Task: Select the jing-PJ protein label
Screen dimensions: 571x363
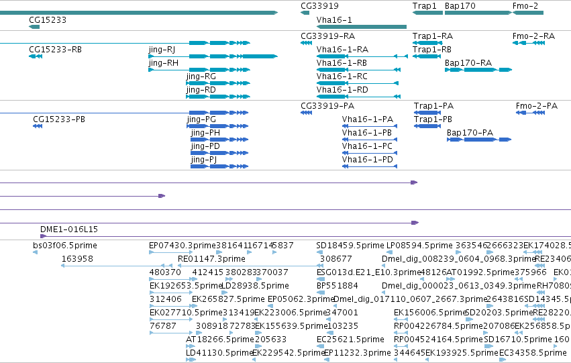Action: coord(204,160)
